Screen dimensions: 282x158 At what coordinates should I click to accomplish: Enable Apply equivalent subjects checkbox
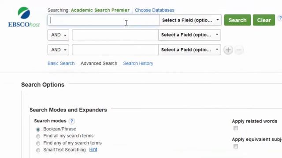point(236,146)
